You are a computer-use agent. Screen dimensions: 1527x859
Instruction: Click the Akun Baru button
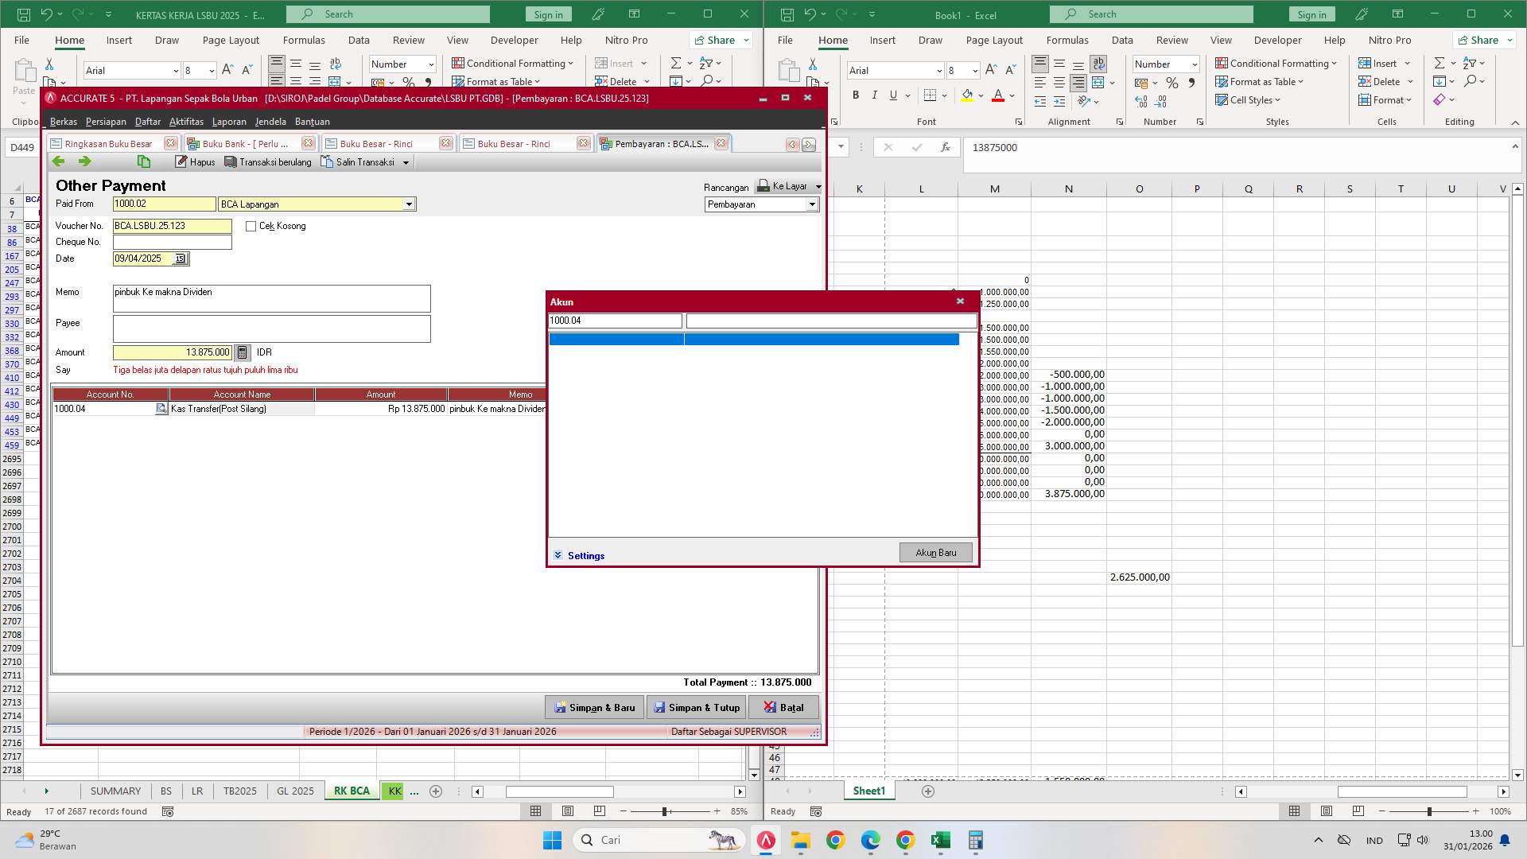coord(935,552)
